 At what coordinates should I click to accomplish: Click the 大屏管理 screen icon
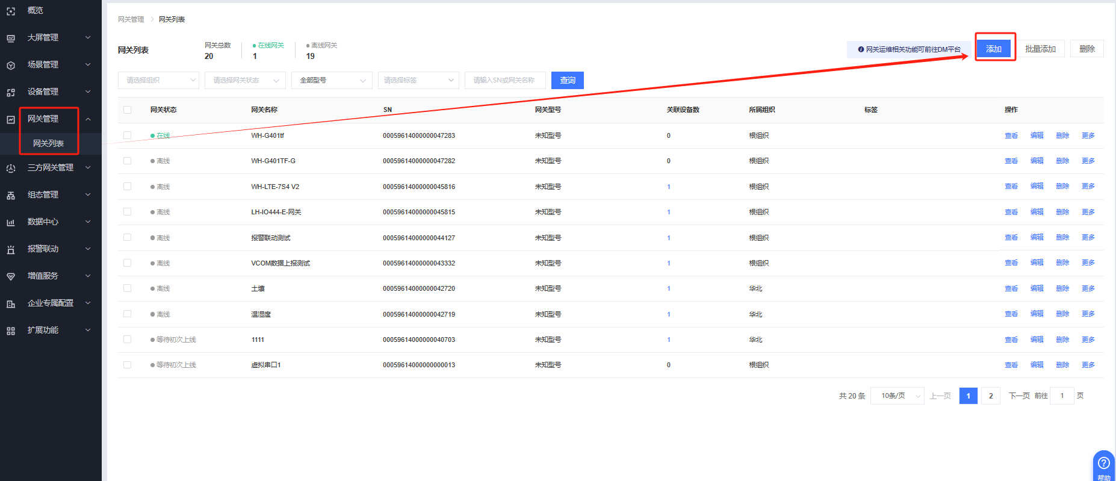point(11,38)
